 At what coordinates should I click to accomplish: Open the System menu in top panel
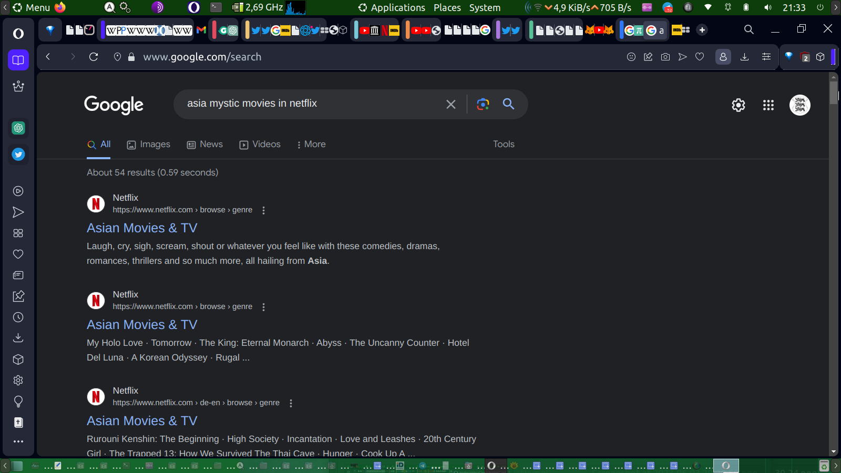click(485, 7)
